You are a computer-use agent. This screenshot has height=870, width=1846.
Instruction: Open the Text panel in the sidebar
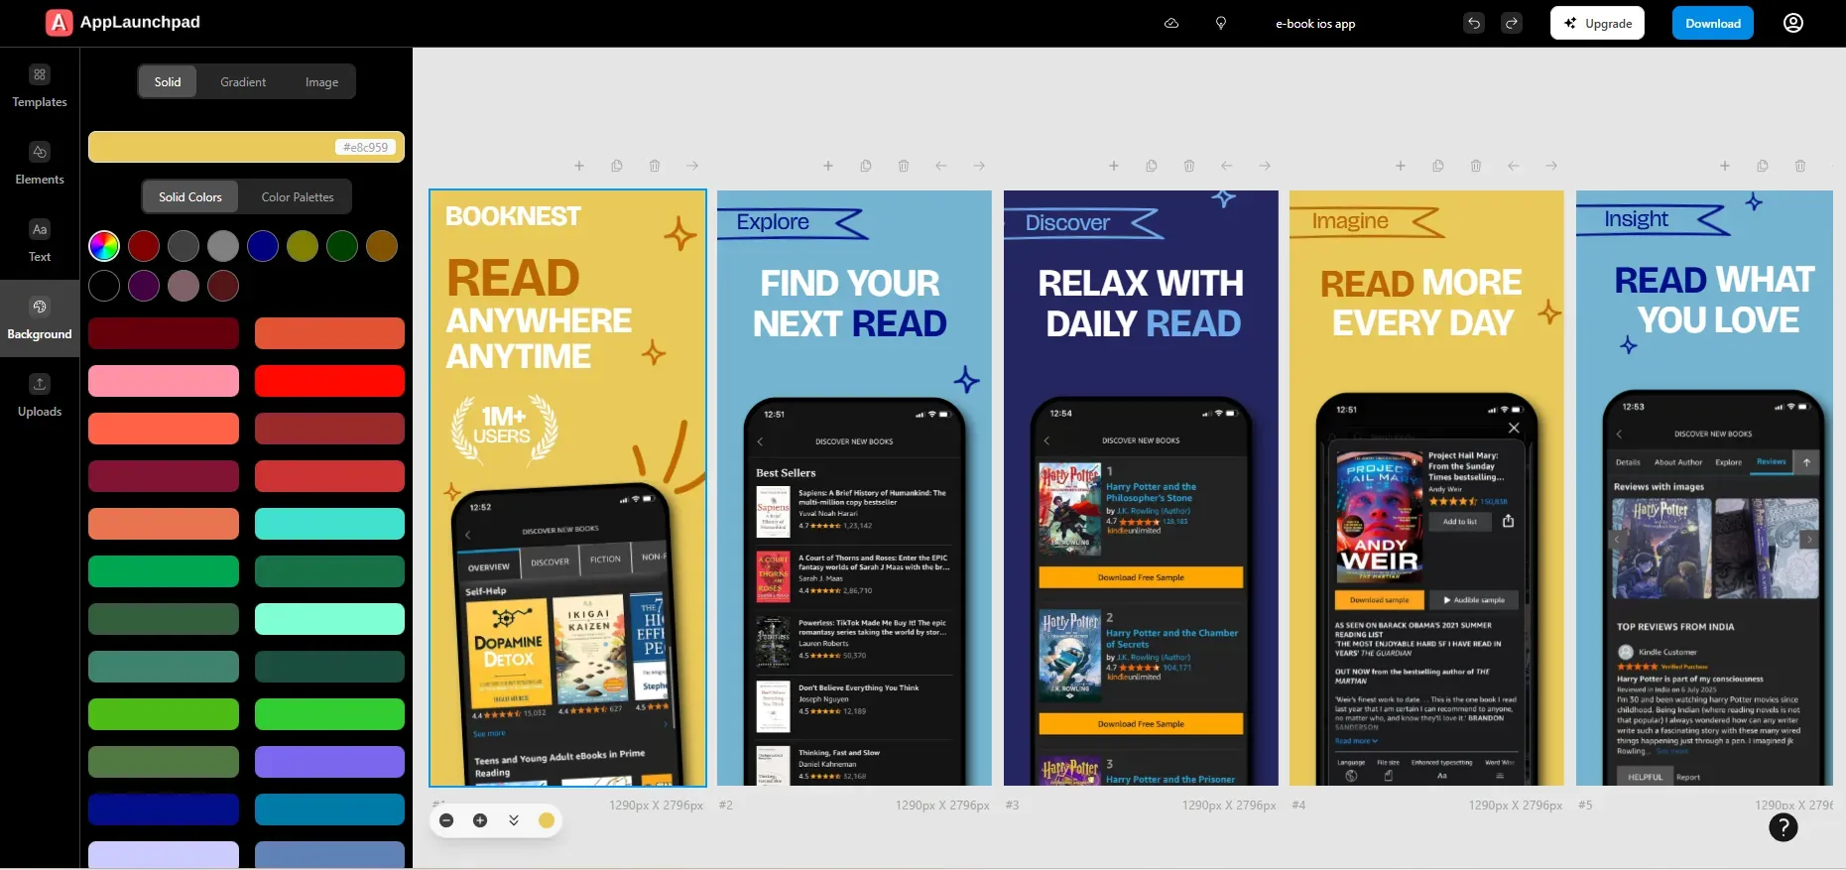point(40,242)
